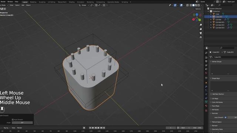237x133 pixels.
Task: Switch perspective/orthographic grid icon in viewport
Action: click(201, 37)
